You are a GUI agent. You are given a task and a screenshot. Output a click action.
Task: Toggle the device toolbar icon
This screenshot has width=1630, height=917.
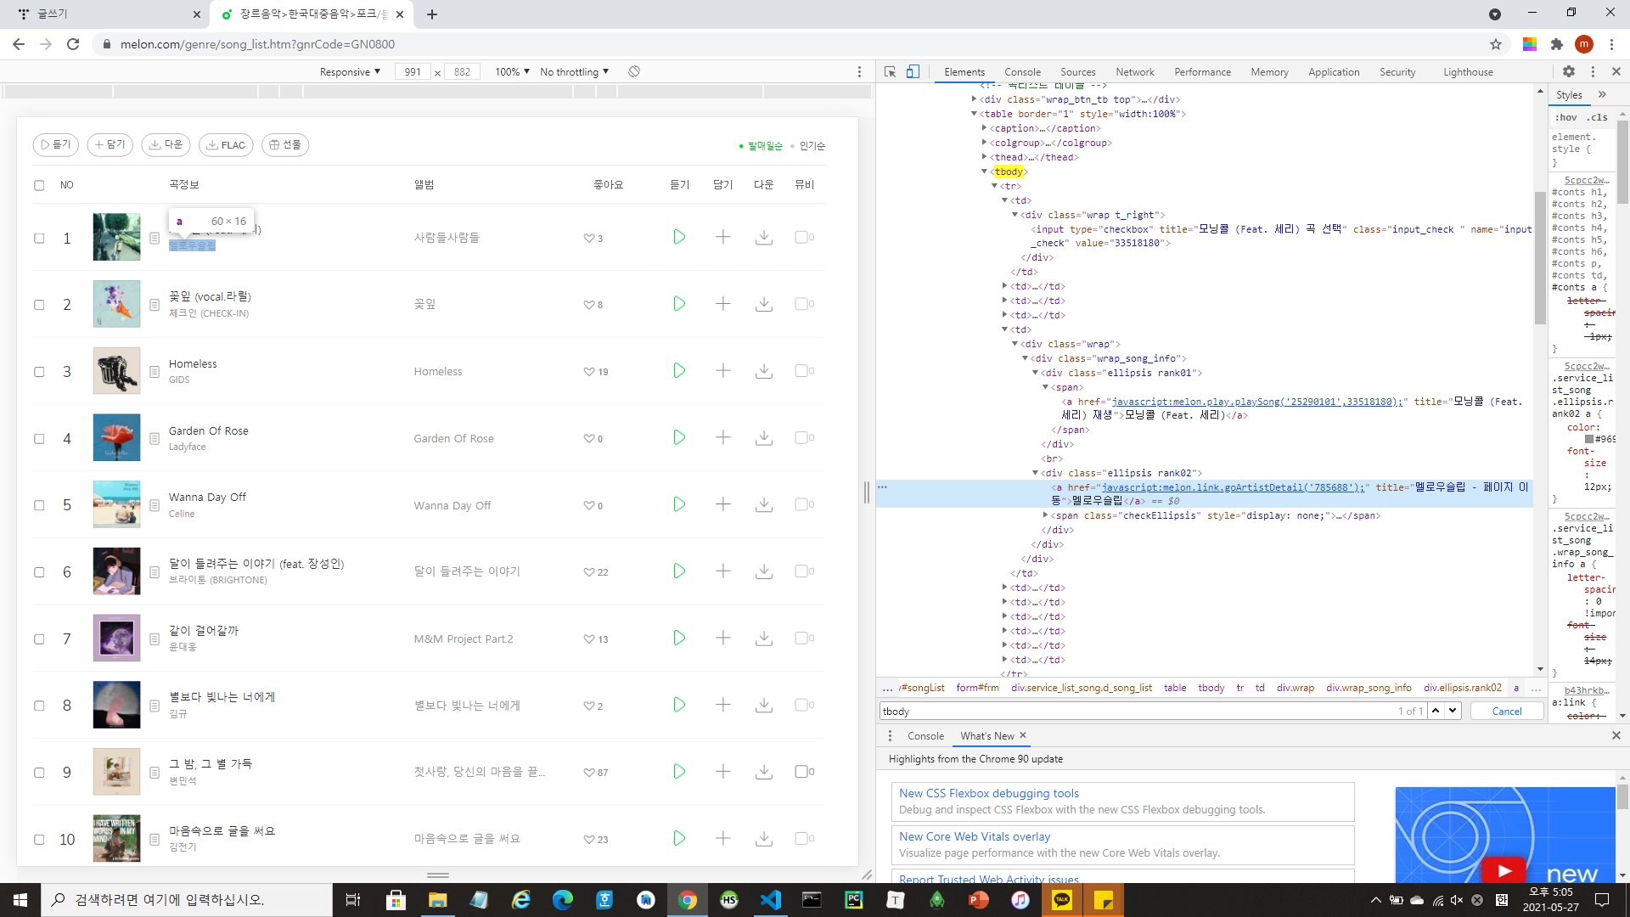pyautogui.click(x=913, y=72)
